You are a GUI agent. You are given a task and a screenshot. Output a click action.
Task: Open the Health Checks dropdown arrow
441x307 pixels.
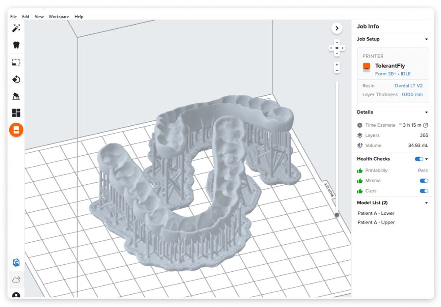tap(426, 159)
